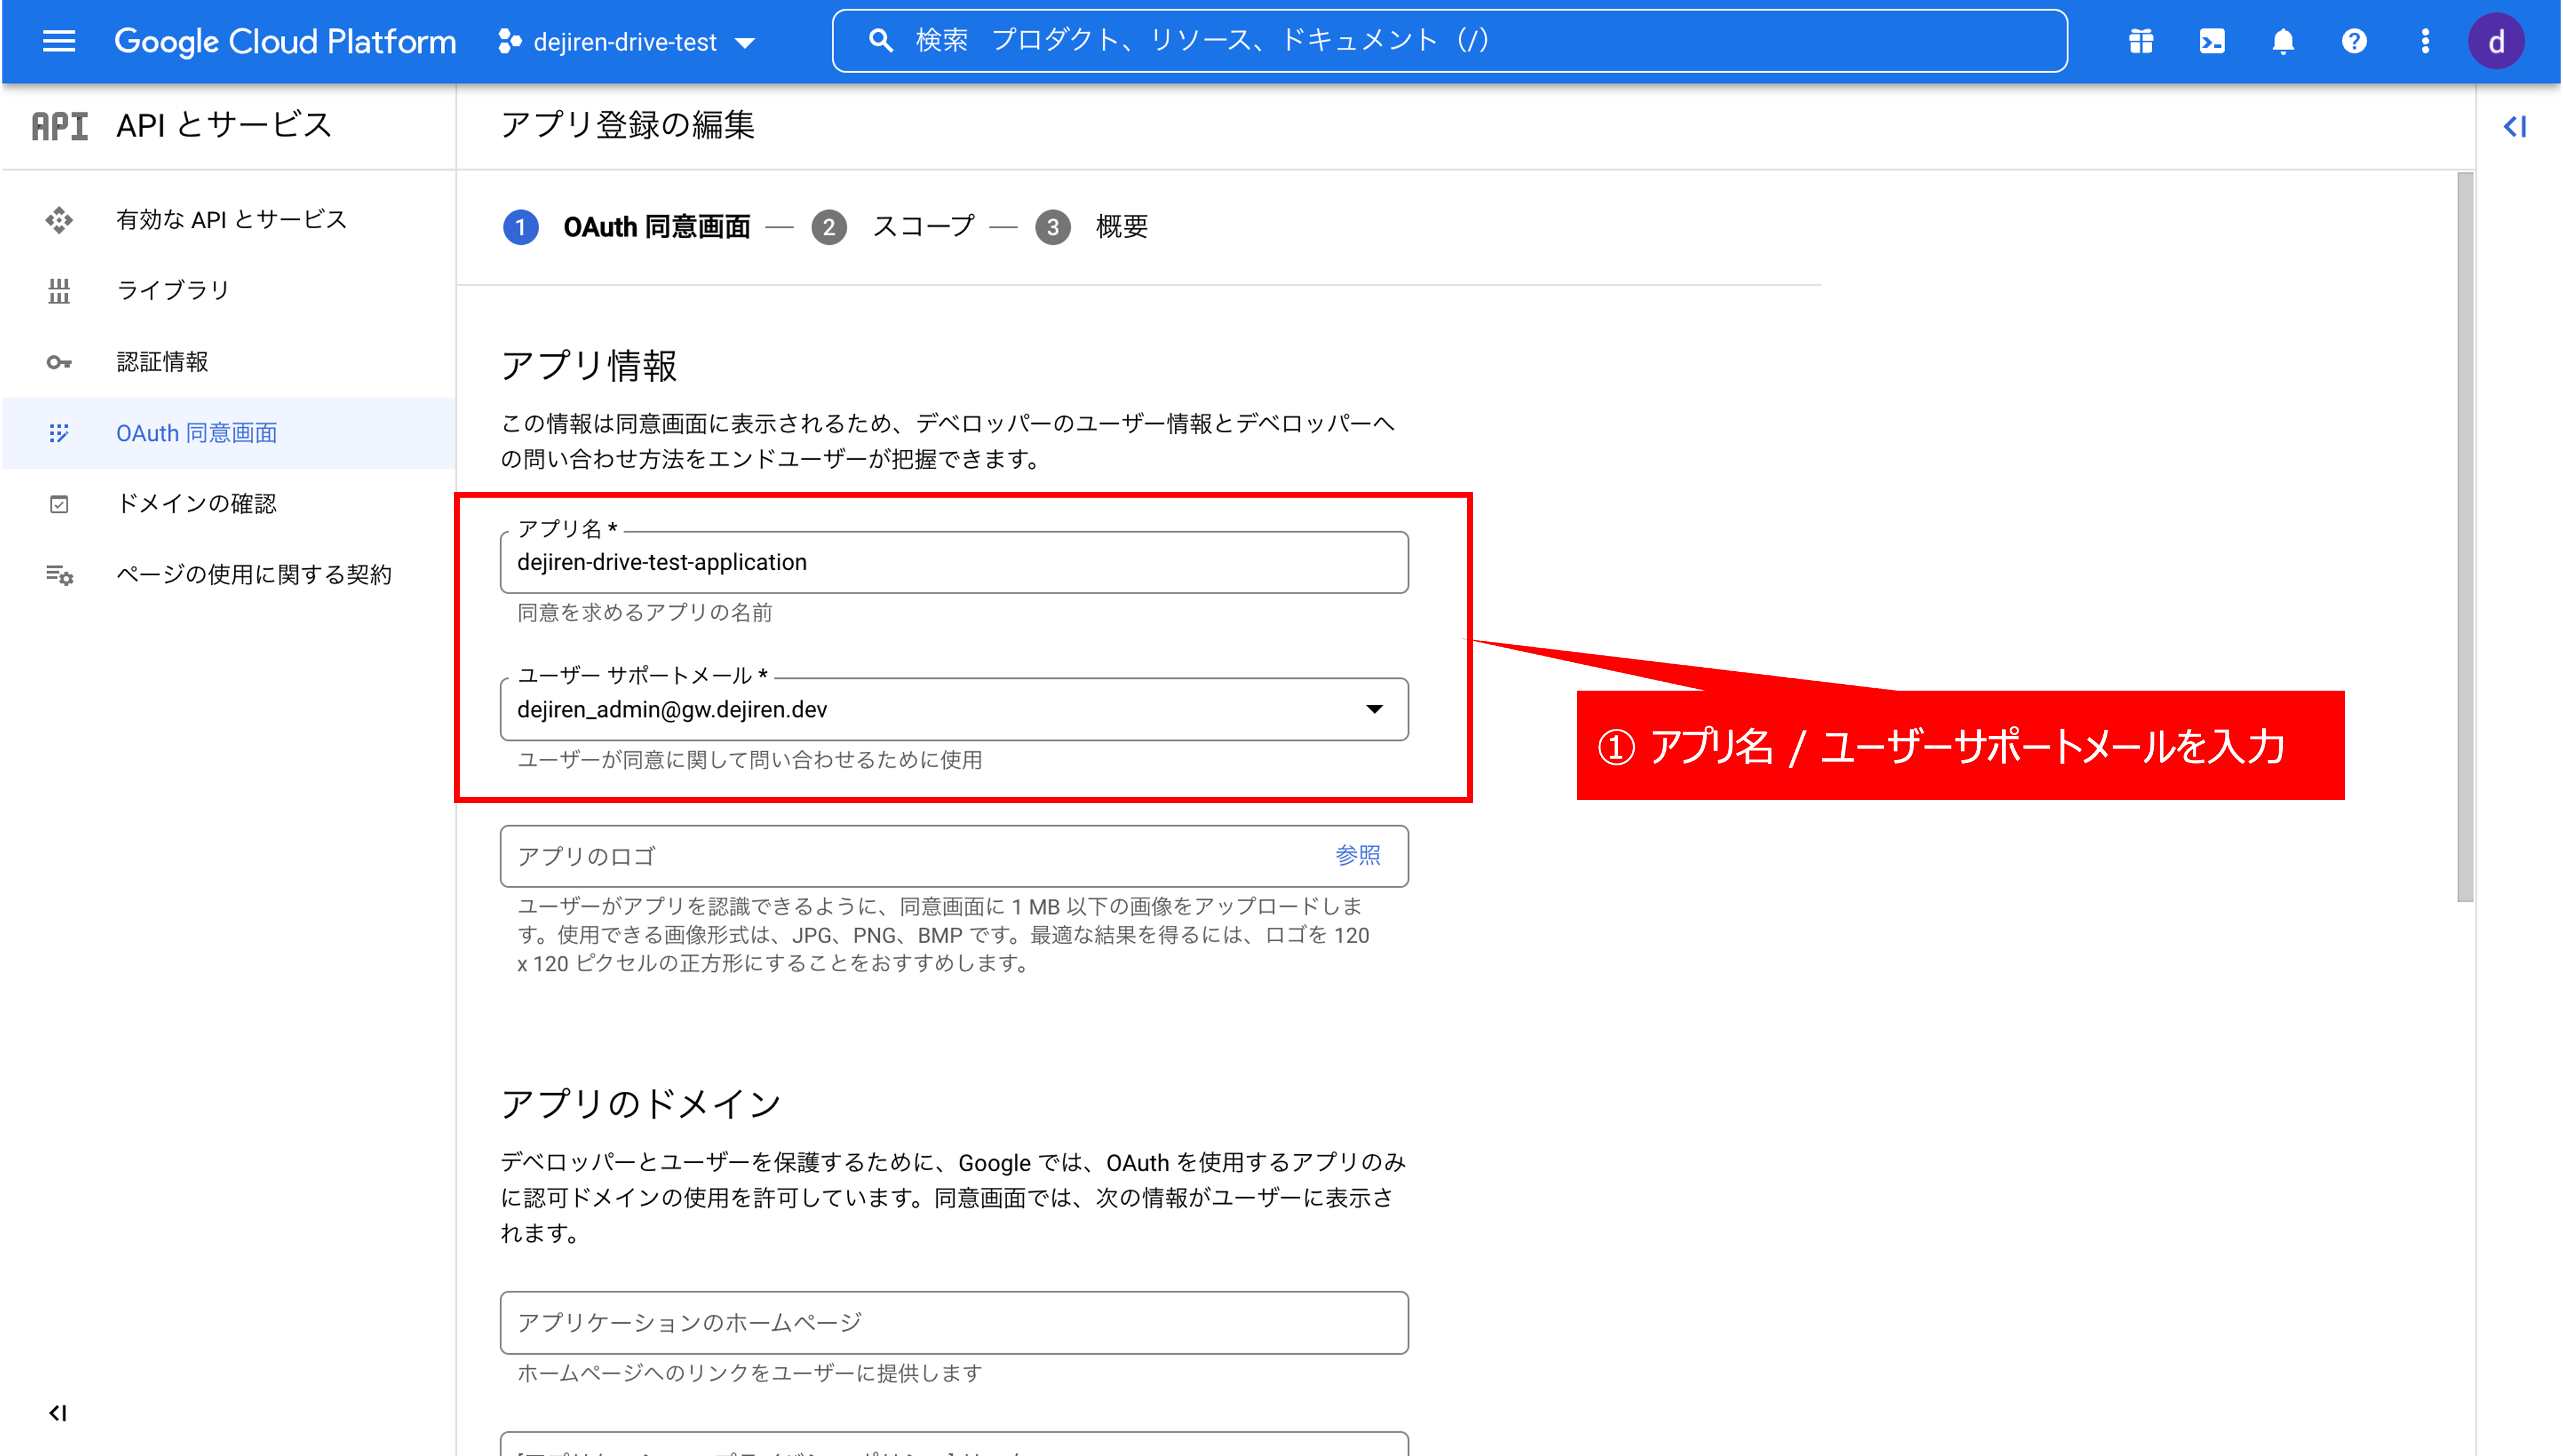2563x1456 pixels.
Task: Open 認証情報 in the sidebar
Action: click(x=228, y=362)
